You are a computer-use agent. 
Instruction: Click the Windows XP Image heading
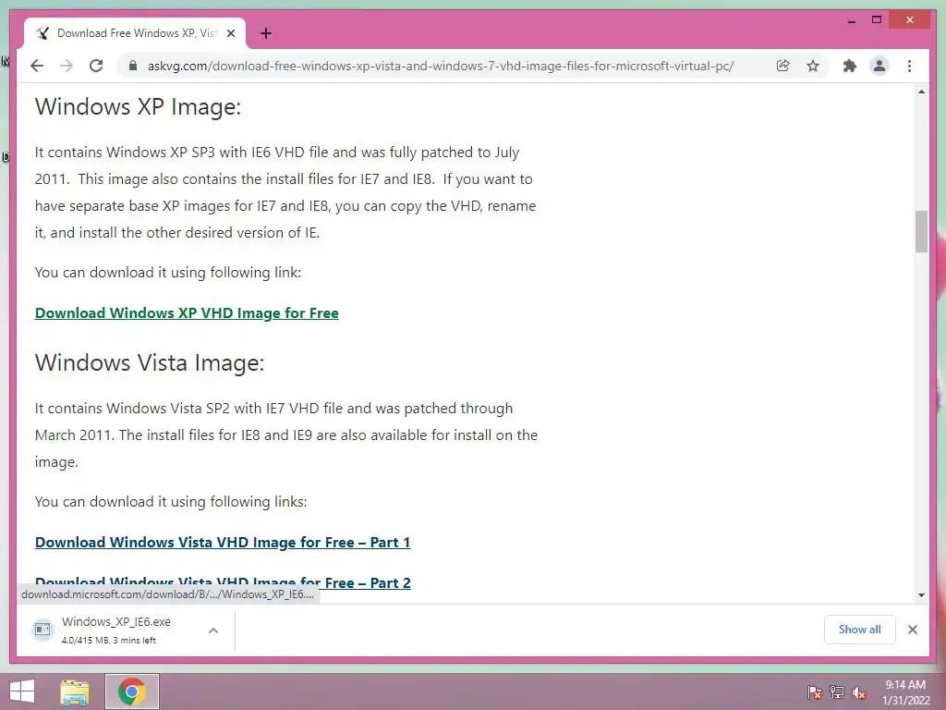[x=139, y=106]
